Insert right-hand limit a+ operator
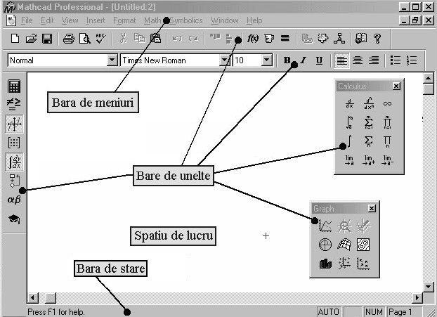This screenshot has height=317, width=437. tap(368, 160)
